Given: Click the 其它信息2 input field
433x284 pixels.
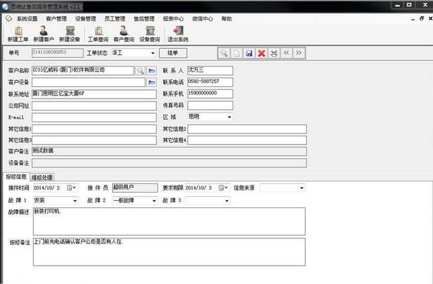Looking at the screenshot, I should click(247, 129).
